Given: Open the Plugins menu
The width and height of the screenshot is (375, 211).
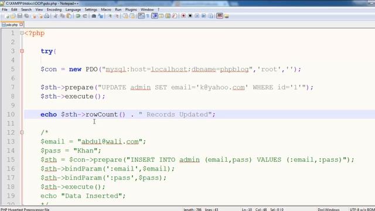Looking at the screenshot, I should (131, 9).
